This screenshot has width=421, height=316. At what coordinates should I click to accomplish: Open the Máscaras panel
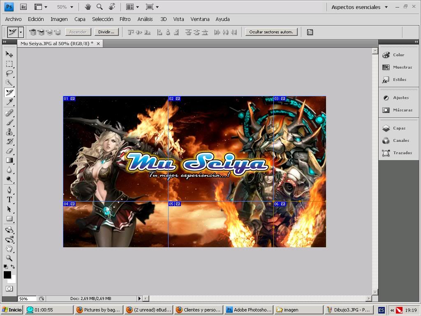[398, 110]
